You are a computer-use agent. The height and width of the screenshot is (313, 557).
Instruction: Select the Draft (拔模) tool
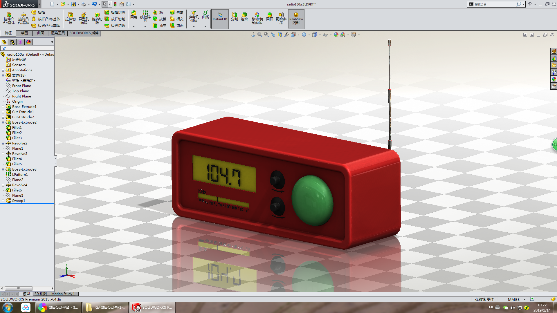160,19
